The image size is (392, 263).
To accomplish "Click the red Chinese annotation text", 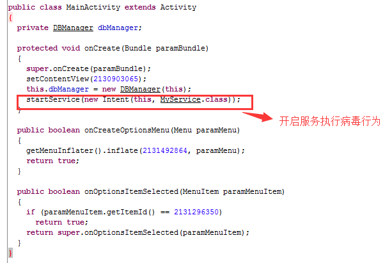I will (329, 121).
